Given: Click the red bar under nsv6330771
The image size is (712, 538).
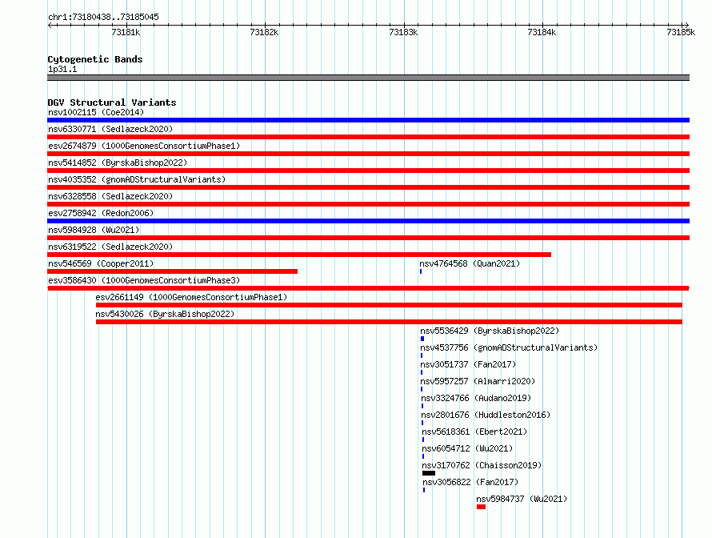Looking at the screenshot, I should (x=368, y=137).
